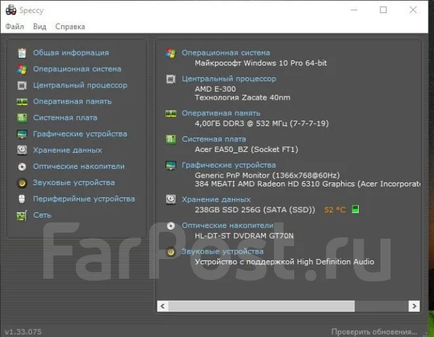The image size is (434, 337).
Task: Click the sidebar Системная плата board icon
Action: (x=22, y=118)
